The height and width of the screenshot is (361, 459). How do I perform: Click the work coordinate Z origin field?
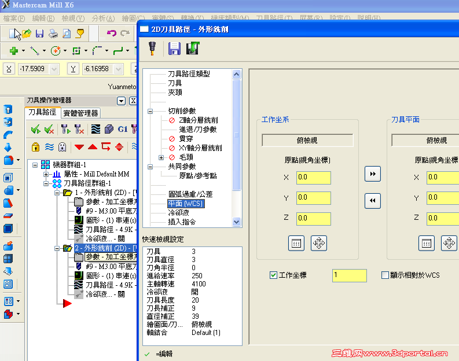314,219
